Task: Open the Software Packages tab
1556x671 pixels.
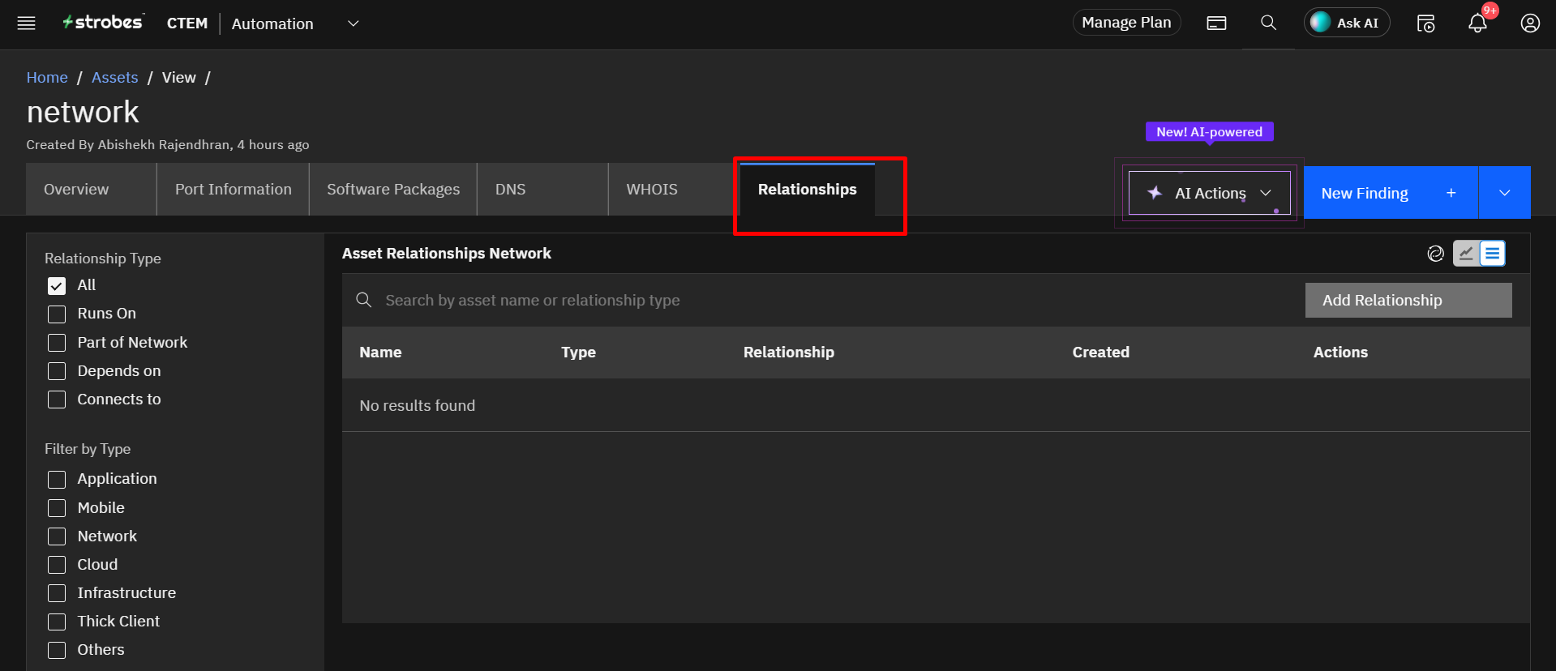Action: point(392,190)
